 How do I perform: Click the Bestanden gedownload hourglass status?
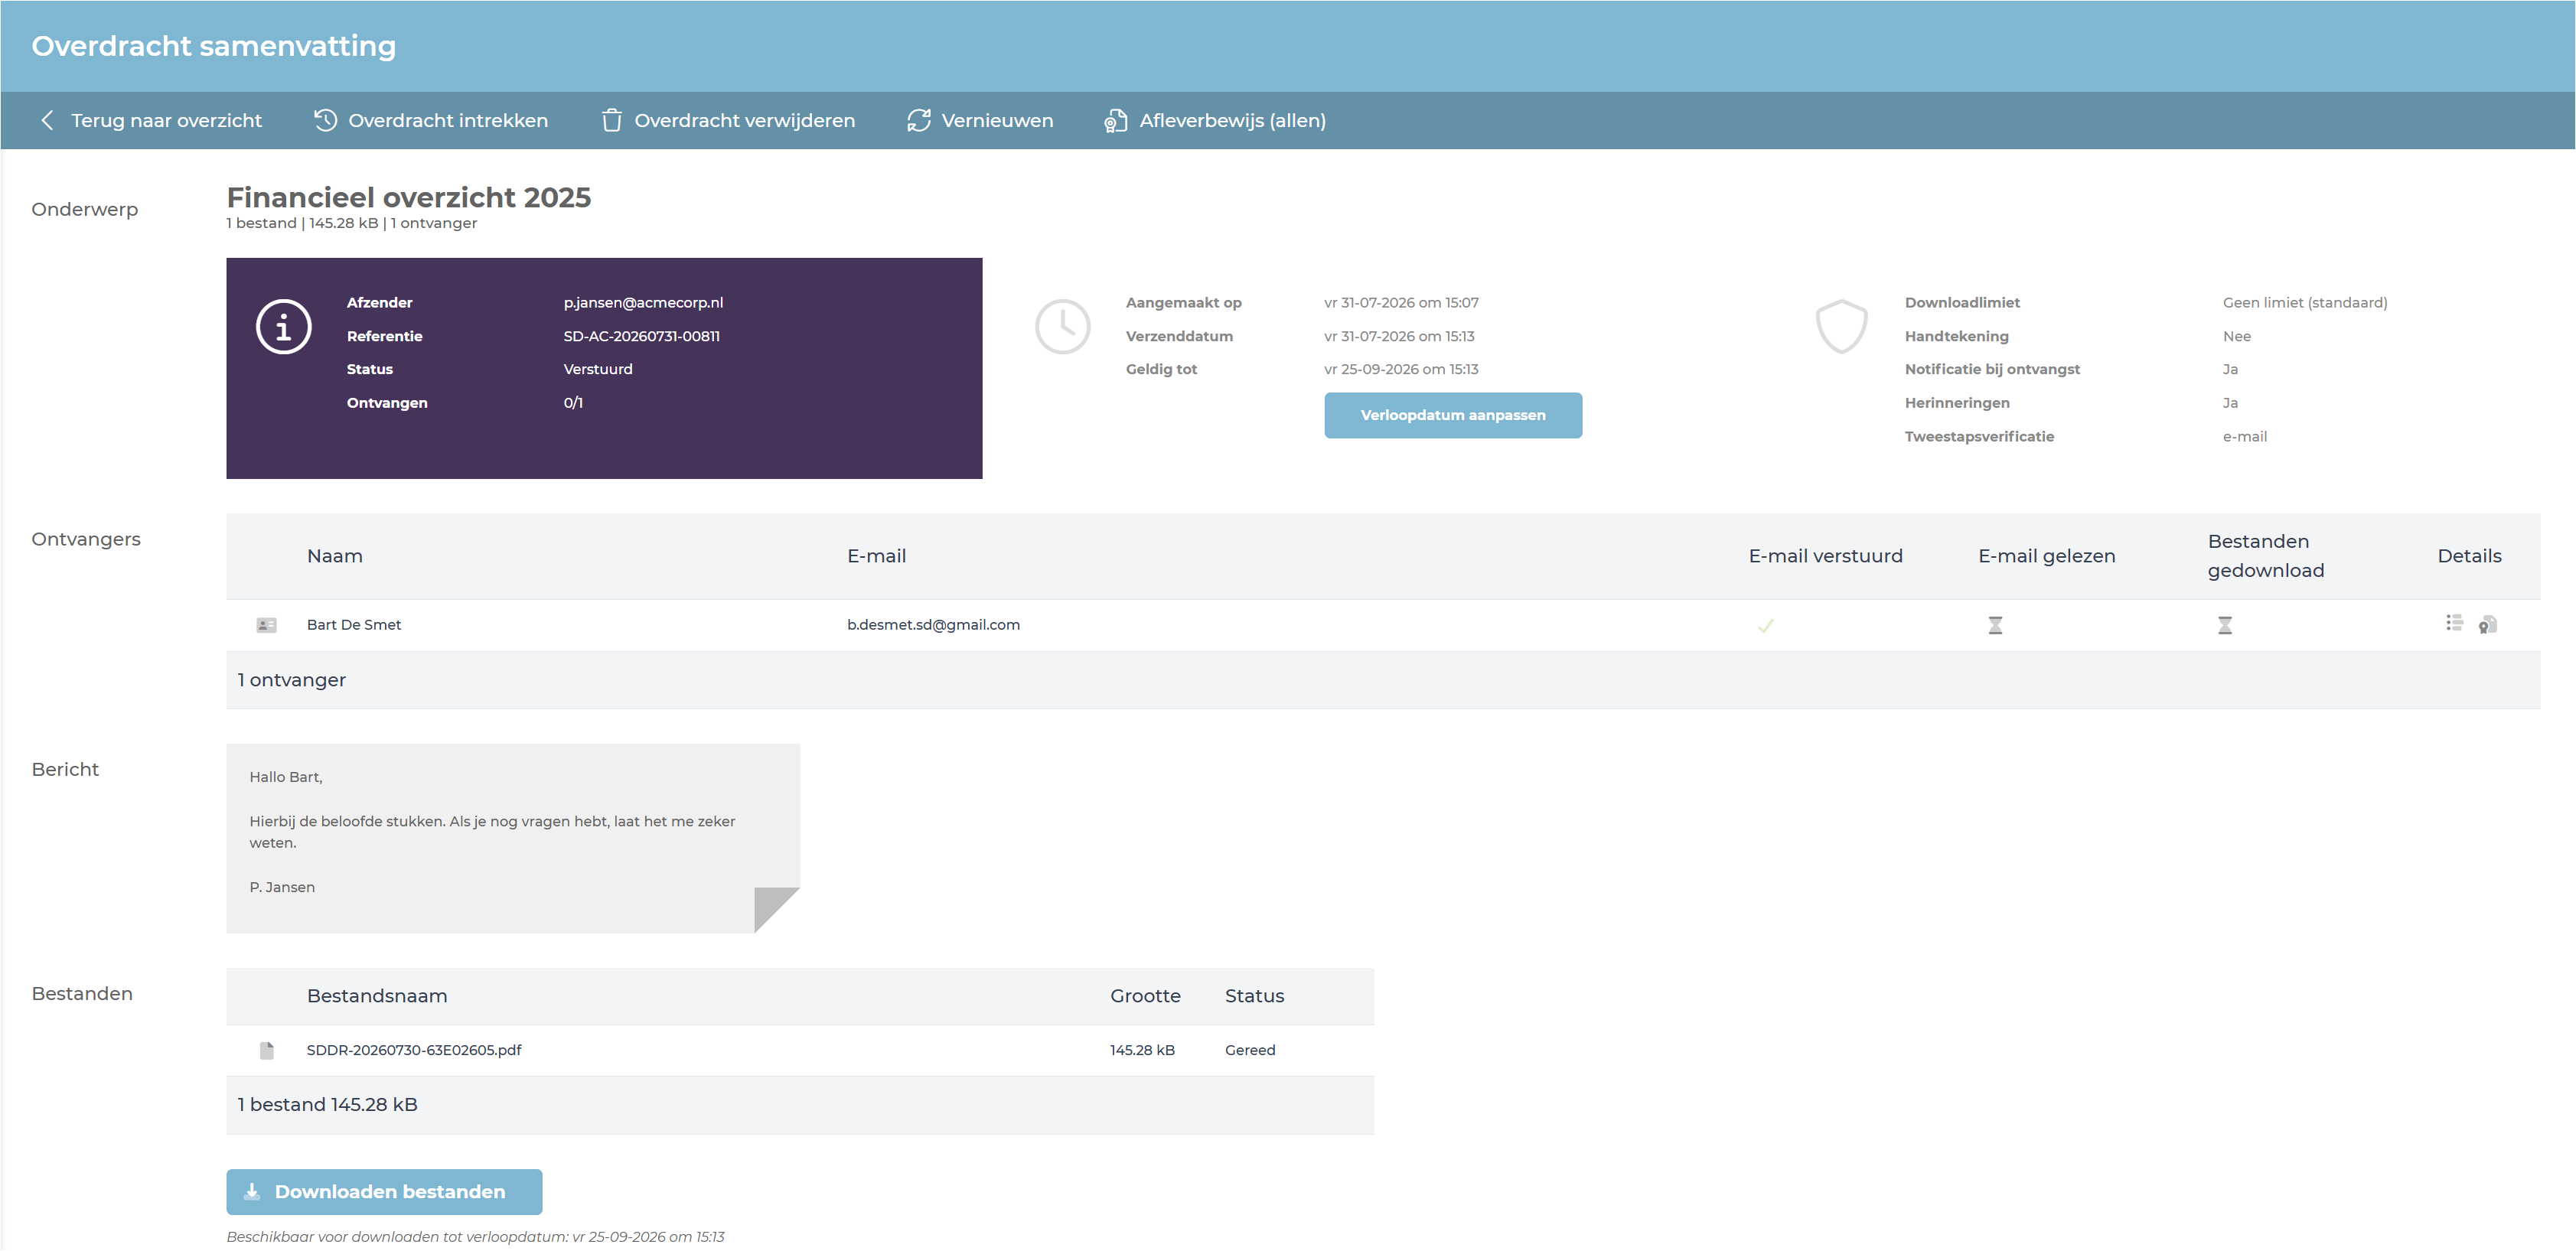pos(2225,625)
